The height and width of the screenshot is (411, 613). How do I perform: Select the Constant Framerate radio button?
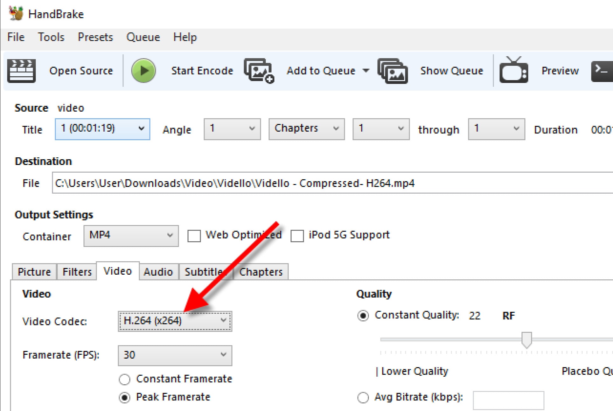click(124, 379)
